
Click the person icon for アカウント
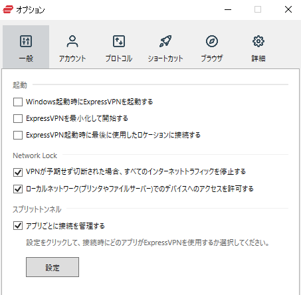click(72, 41)
